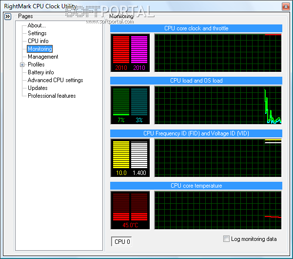This screenshot has height=259, width=293.
Task: Click the CPU Frequency ID and Voltage ID header
Action: (x=196, y=133)
